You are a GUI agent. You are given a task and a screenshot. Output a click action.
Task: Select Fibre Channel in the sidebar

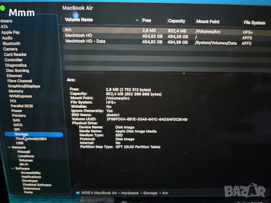20,81
